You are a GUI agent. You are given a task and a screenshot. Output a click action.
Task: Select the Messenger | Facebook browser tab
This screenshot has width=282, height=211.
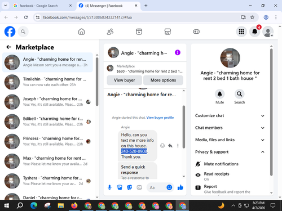(108, 6)
